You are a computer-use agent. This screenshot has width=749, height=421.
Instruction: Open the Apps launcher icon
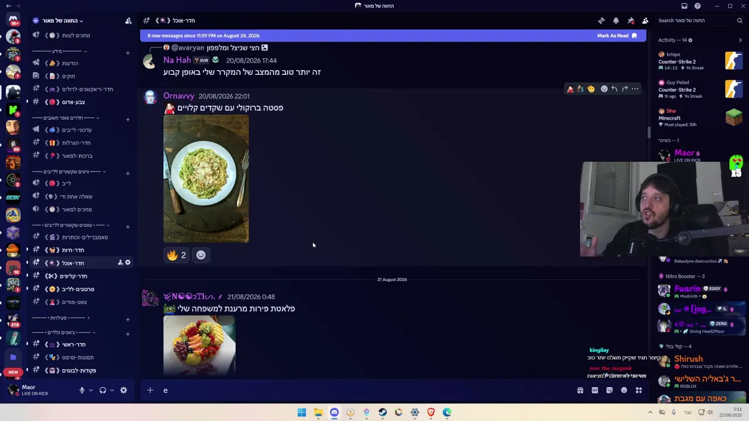point(639,391)
